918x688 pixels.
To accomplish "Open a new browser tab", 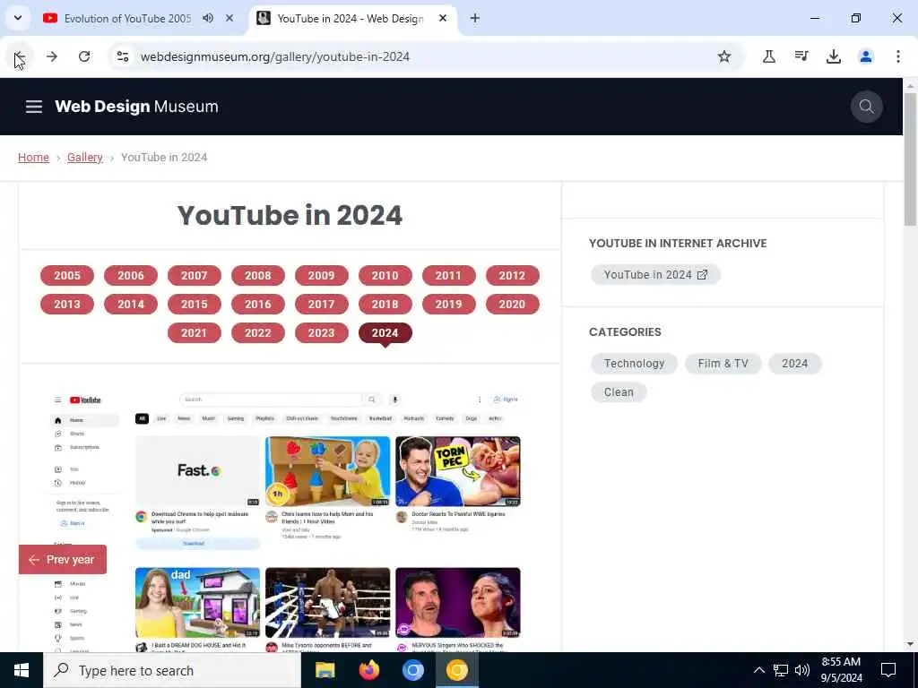I will [475, 18].
